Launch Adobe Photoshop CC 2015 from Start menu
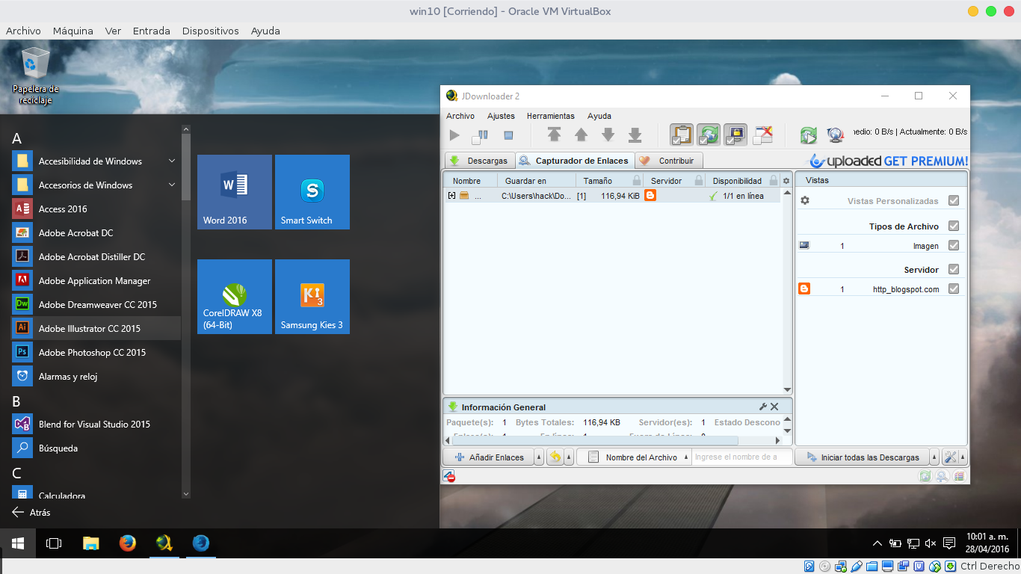Image resolution: width=1021 pixels, height=574 pixels. pos(95,352)
